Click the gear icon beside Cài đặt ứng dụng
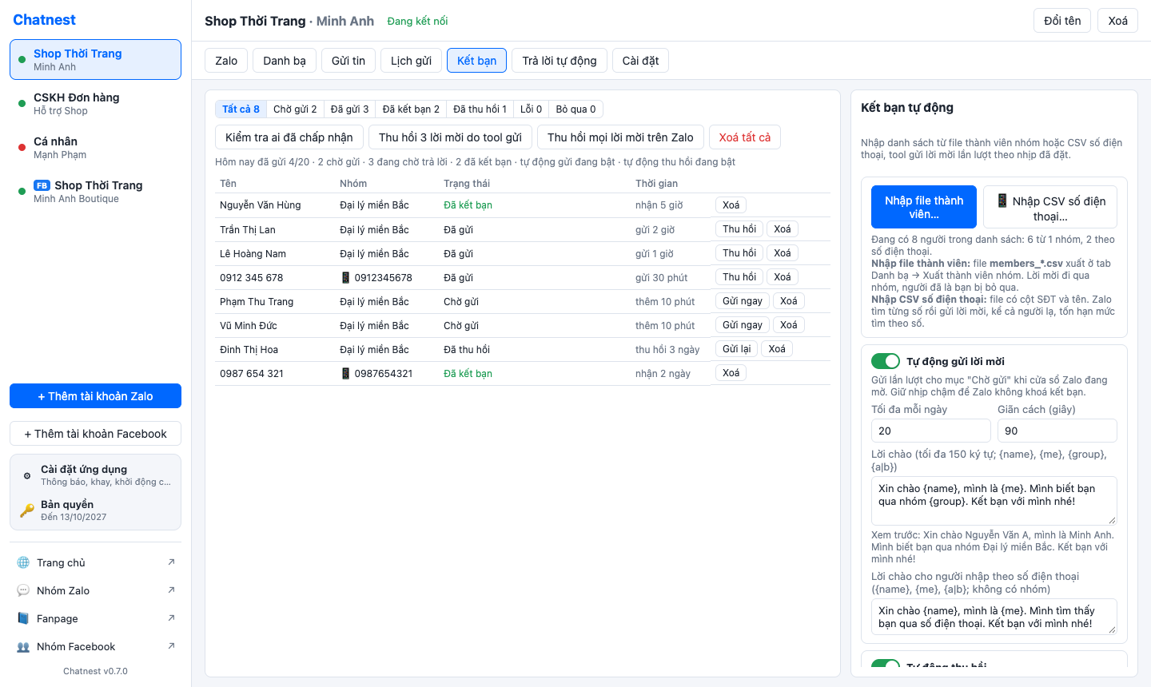The height and width of the screenshot is (687, 1151). click(x=27, y=475)
